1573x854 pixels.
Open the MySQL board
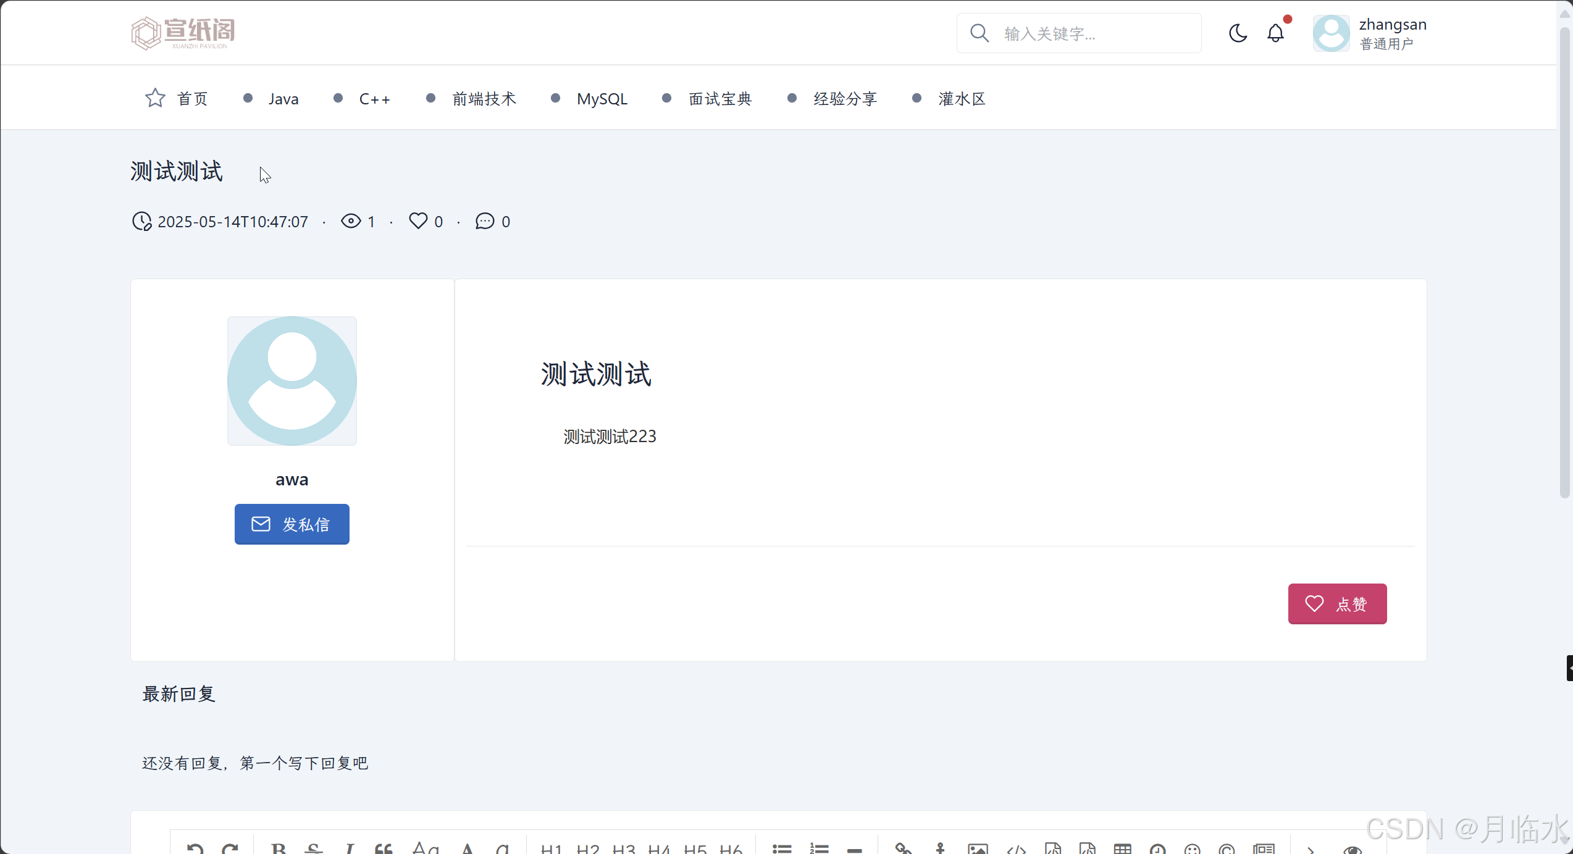point(602,99)
